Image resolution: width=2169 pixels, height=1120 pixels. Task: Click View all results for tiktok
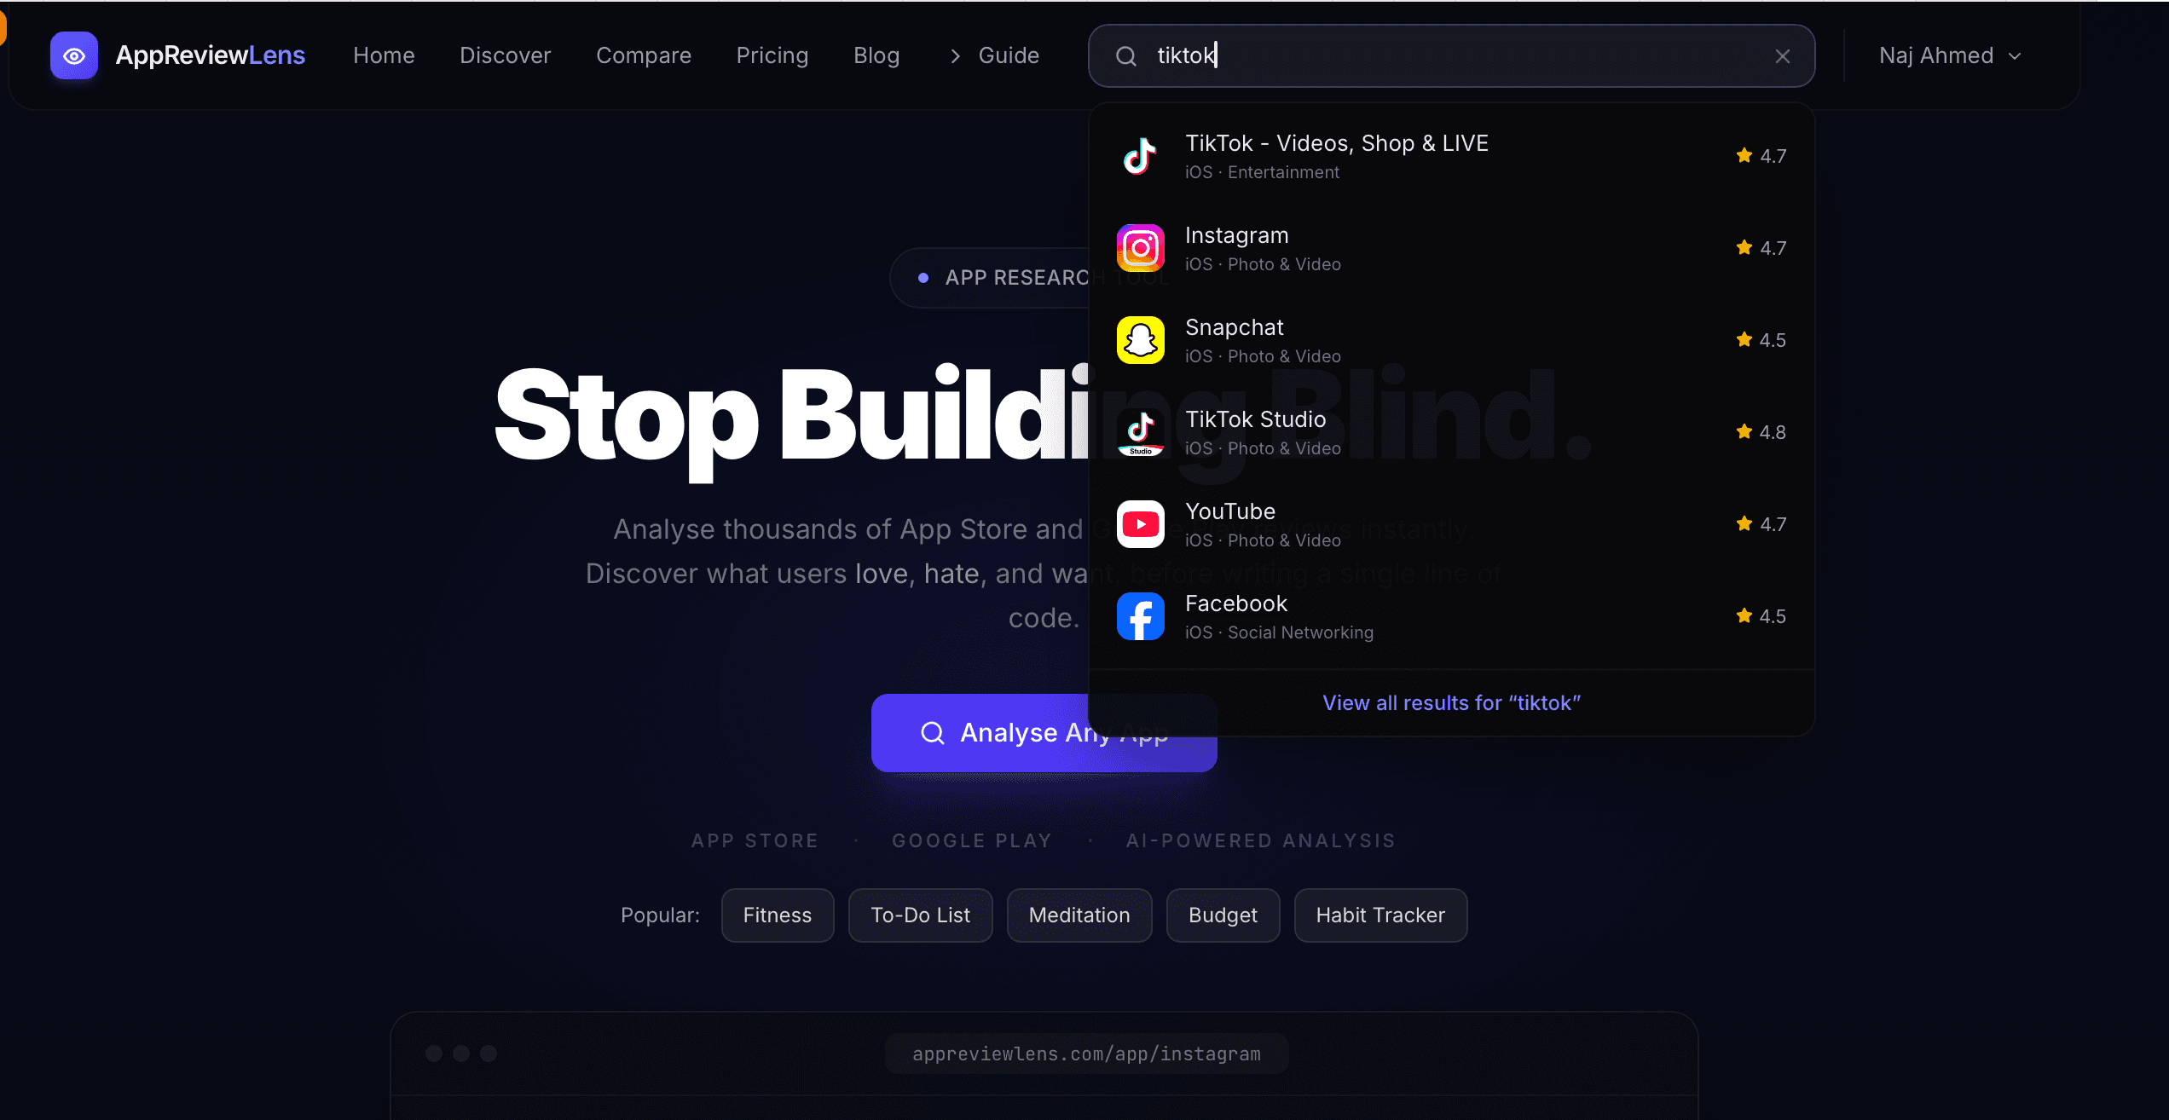[1451, 702]
